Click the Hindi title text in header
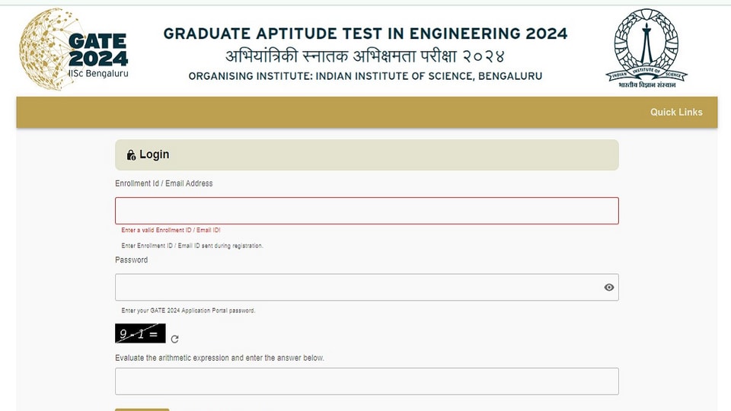The image size is (731, 411). pos(365,56)
